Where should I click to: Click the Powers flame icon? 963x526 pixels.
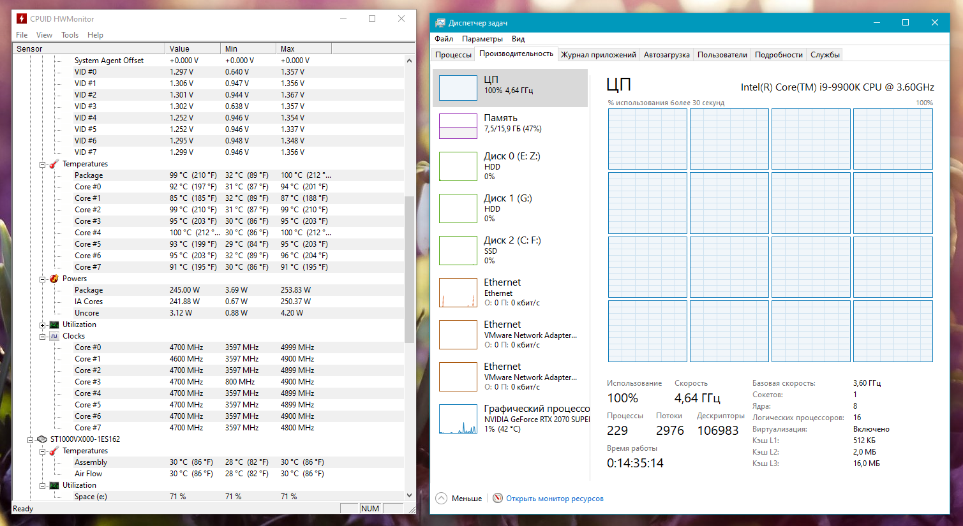click(x=54, y=279)
